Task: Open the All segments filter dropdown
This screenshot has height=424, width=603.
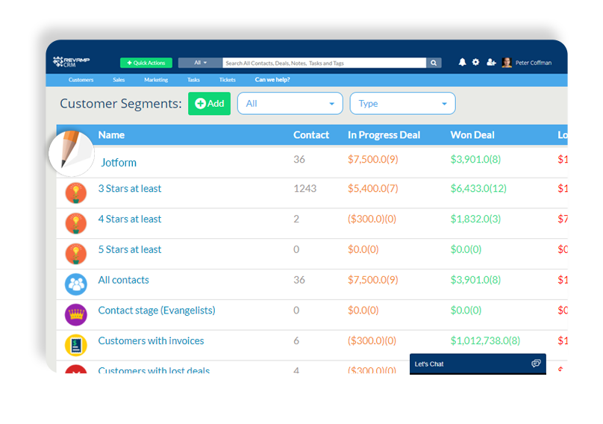Action: point(290,103)
